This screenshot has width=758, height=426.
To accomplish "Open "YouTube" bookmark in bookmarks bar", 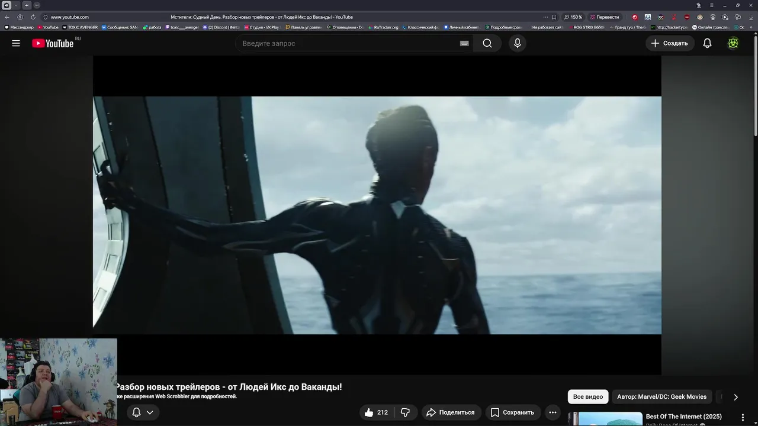I will 48,27.
